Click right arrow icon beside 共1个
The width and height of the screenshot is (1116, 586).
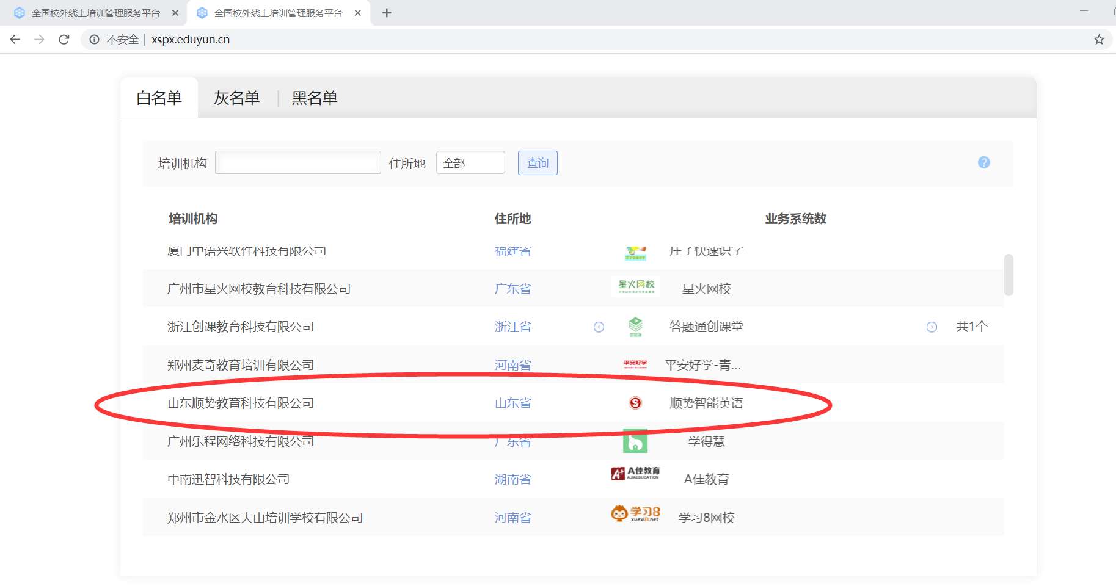point(932,327)
